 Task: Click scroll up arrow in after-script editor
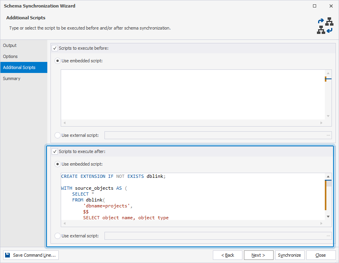point(328,177)
